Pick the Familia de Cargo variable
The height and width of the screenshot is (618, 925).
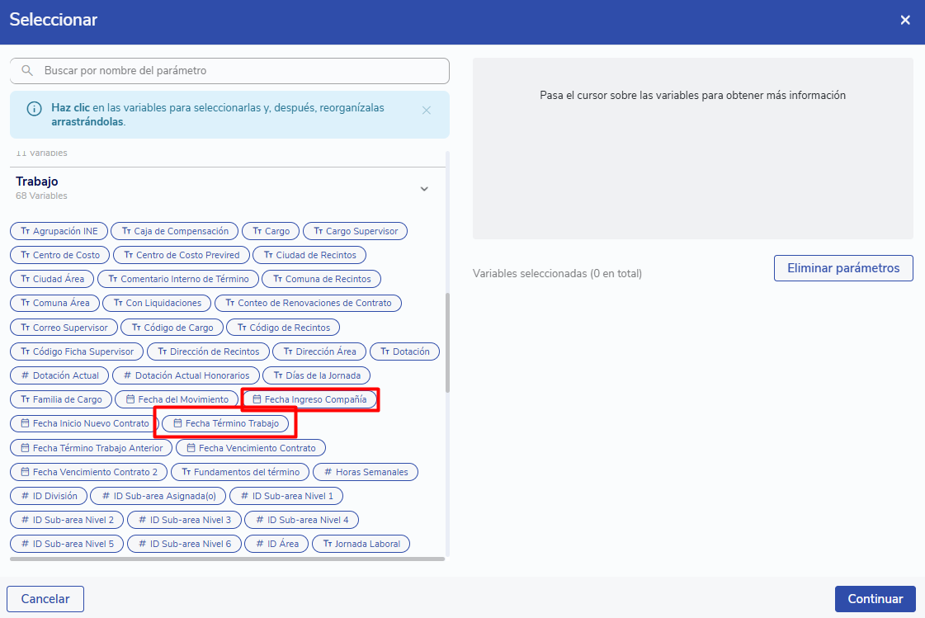(61, 400)
